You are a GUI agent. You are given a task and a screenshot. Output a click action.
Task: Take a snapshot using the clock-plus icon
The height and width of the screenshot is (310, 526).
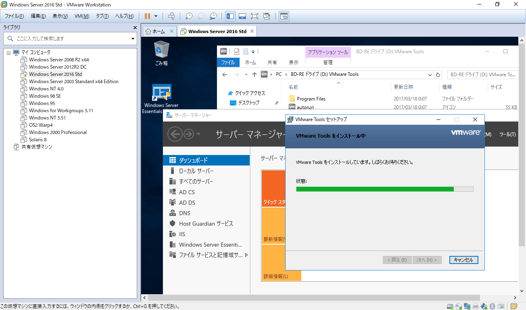click(188, 16)
